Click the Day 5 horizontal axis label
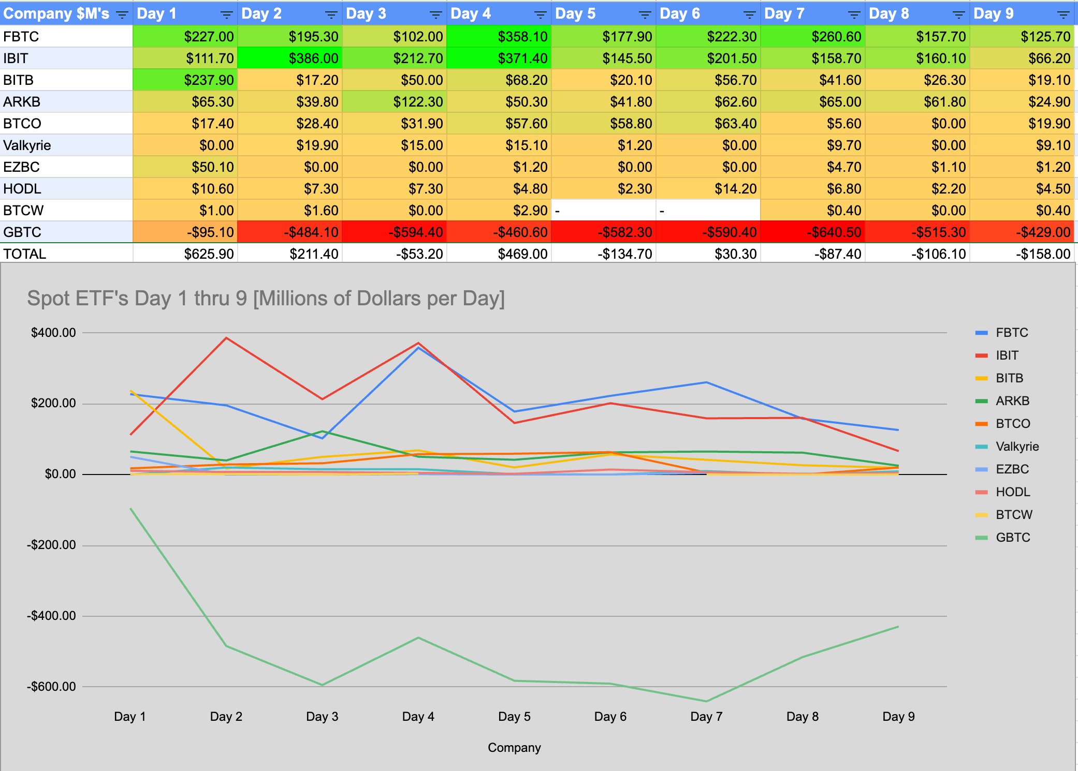 [x=514, y=717]
